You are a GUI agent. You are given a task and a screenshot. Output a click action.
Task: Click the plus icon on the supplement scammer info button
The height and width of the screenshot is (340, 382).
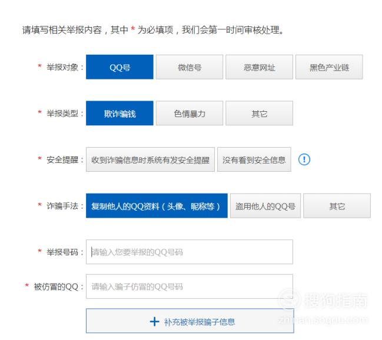click(x=154, y=322)
